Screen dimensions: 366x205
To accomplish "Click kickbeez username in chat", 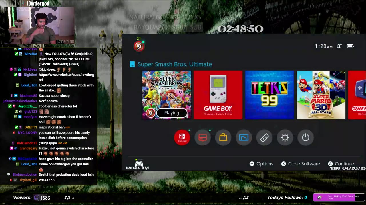I will point(30,69).
